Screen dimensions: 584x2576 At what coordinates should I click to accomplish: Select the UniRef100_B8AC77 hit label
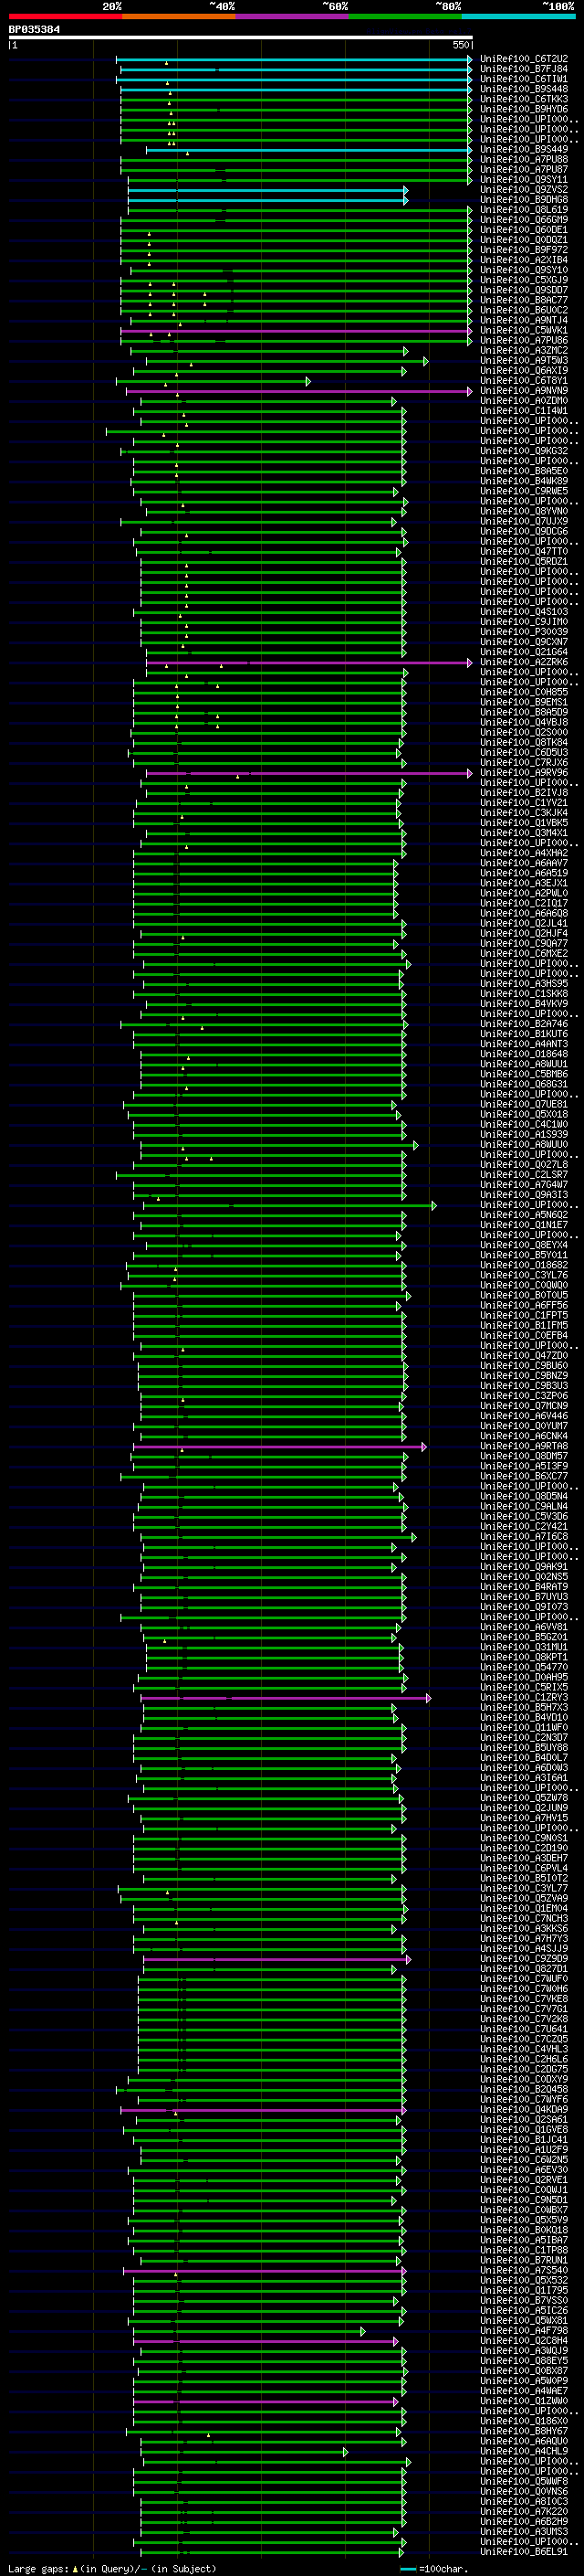tap(524, 300)
